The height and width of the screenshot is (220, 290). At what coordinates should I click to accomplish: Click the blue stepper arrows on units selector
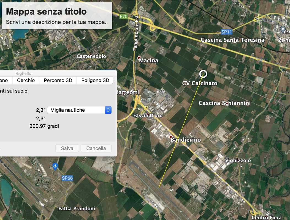coord(109,110)
